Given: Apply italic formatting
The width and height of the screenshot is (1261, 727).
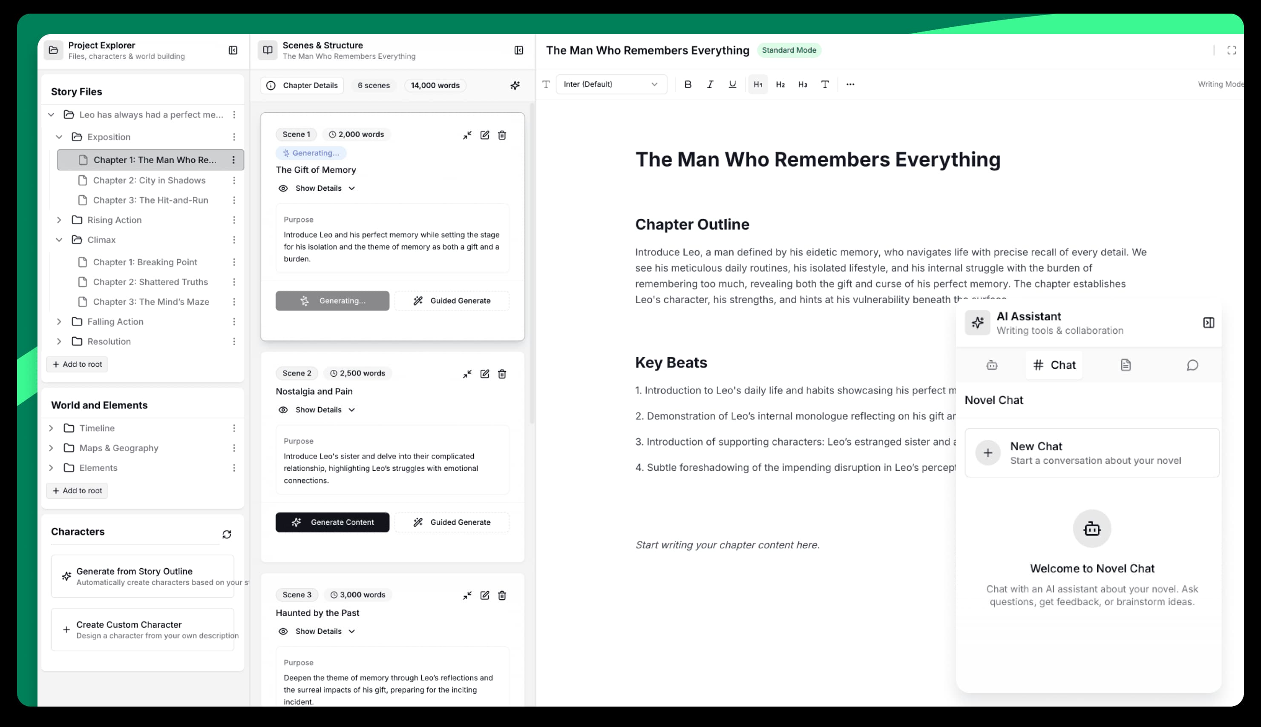Looking at the screenshot, I should pyautogui.click(x=710, y=84).
